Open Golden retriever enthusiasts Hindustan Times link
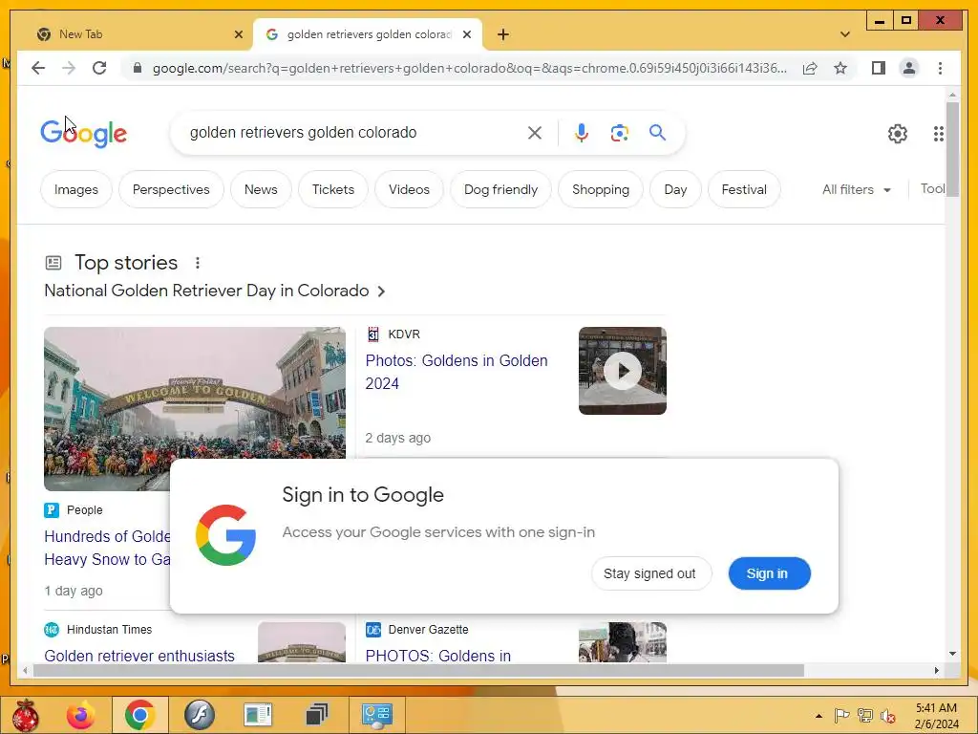978x734 pixels. click(139, 656)
